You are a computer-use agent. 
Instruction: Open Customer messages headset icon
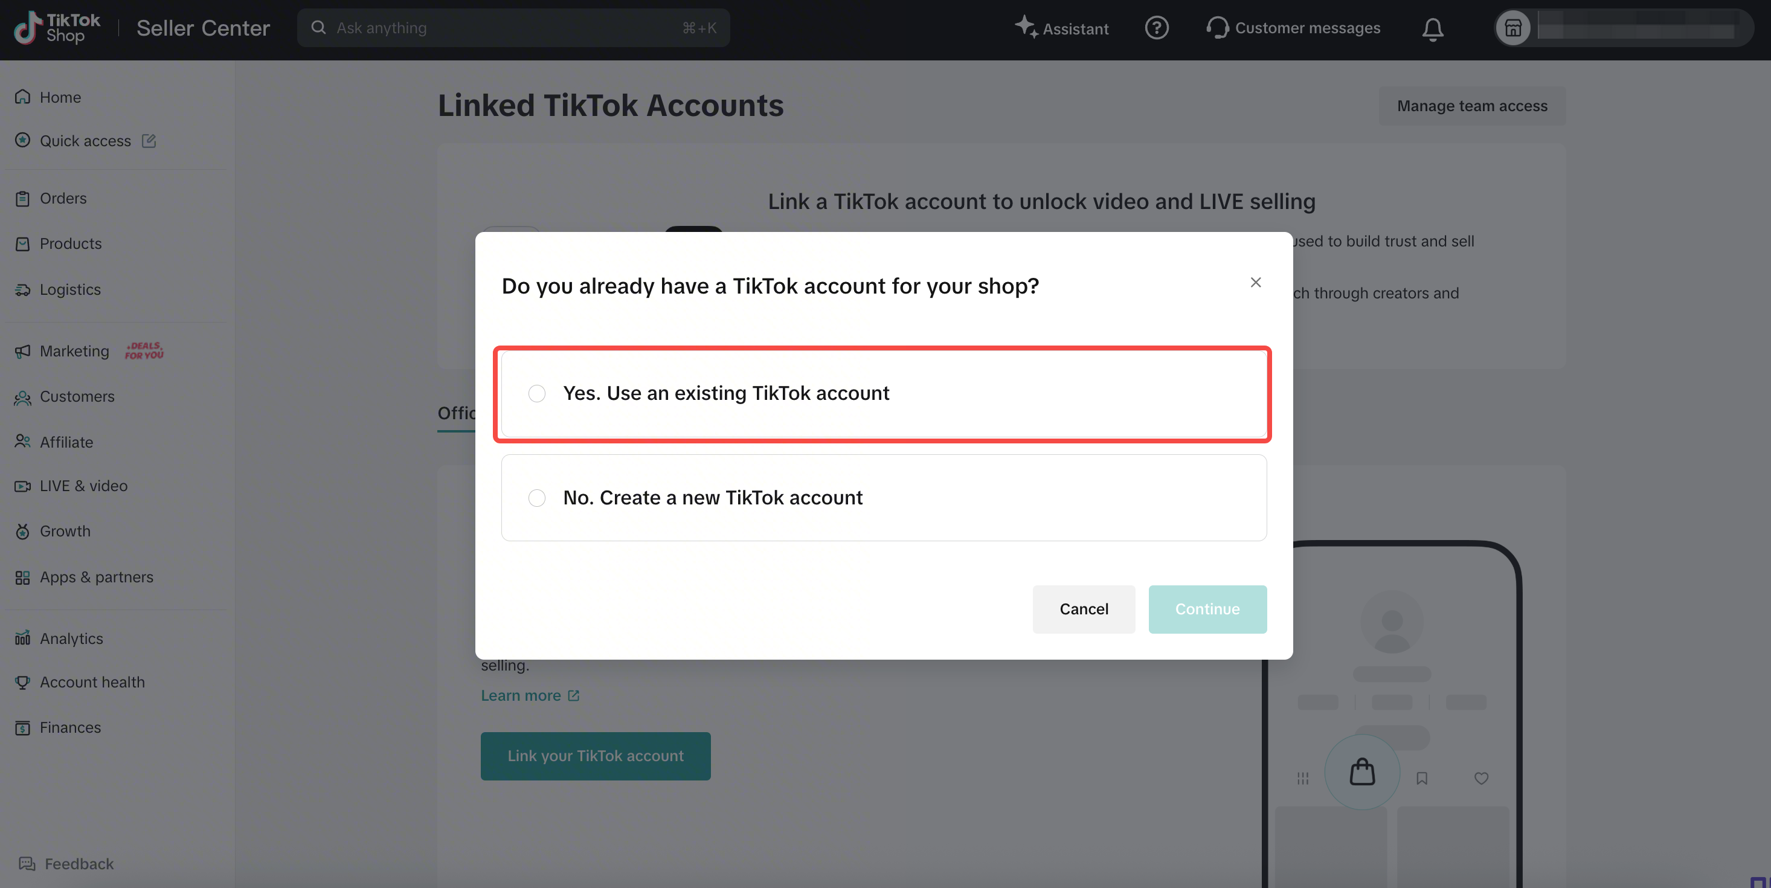pyautogui.click(x=1218, y=28)
